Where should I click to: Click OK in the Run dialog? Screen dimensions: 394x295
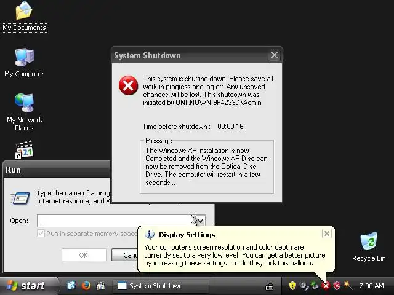coord(84,255)
